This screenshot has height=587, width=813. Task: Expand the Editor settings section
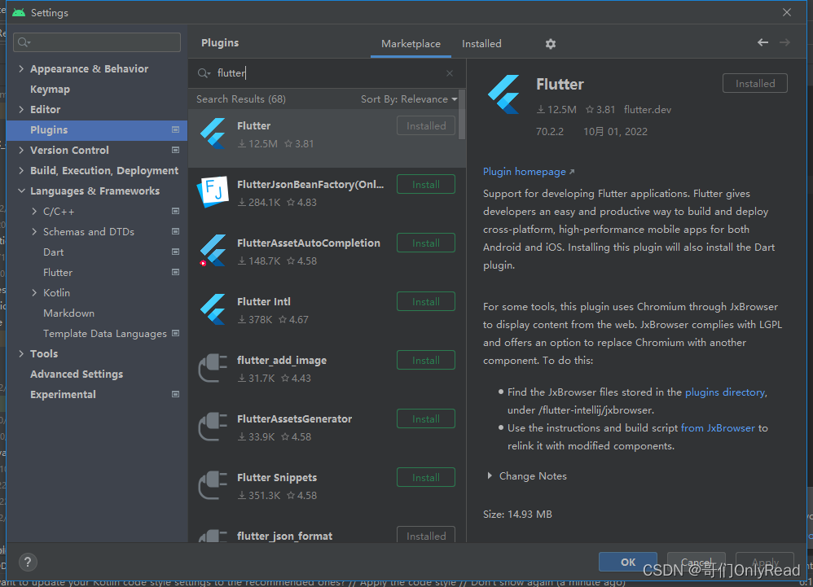coord(21,109)
